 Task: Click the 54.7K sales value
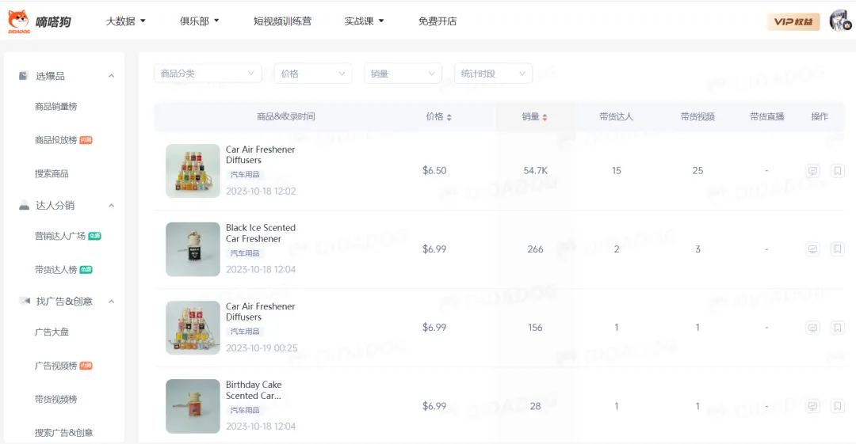(535, 171)
